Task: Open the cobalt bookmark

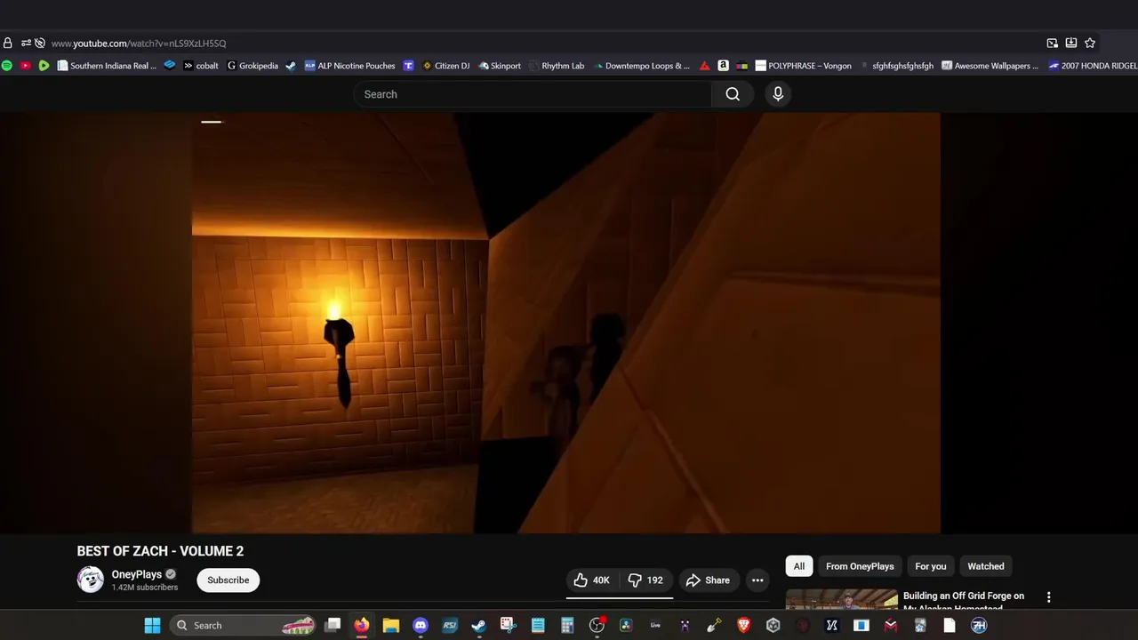Action: pyautogui.click(x=201, y=66)
